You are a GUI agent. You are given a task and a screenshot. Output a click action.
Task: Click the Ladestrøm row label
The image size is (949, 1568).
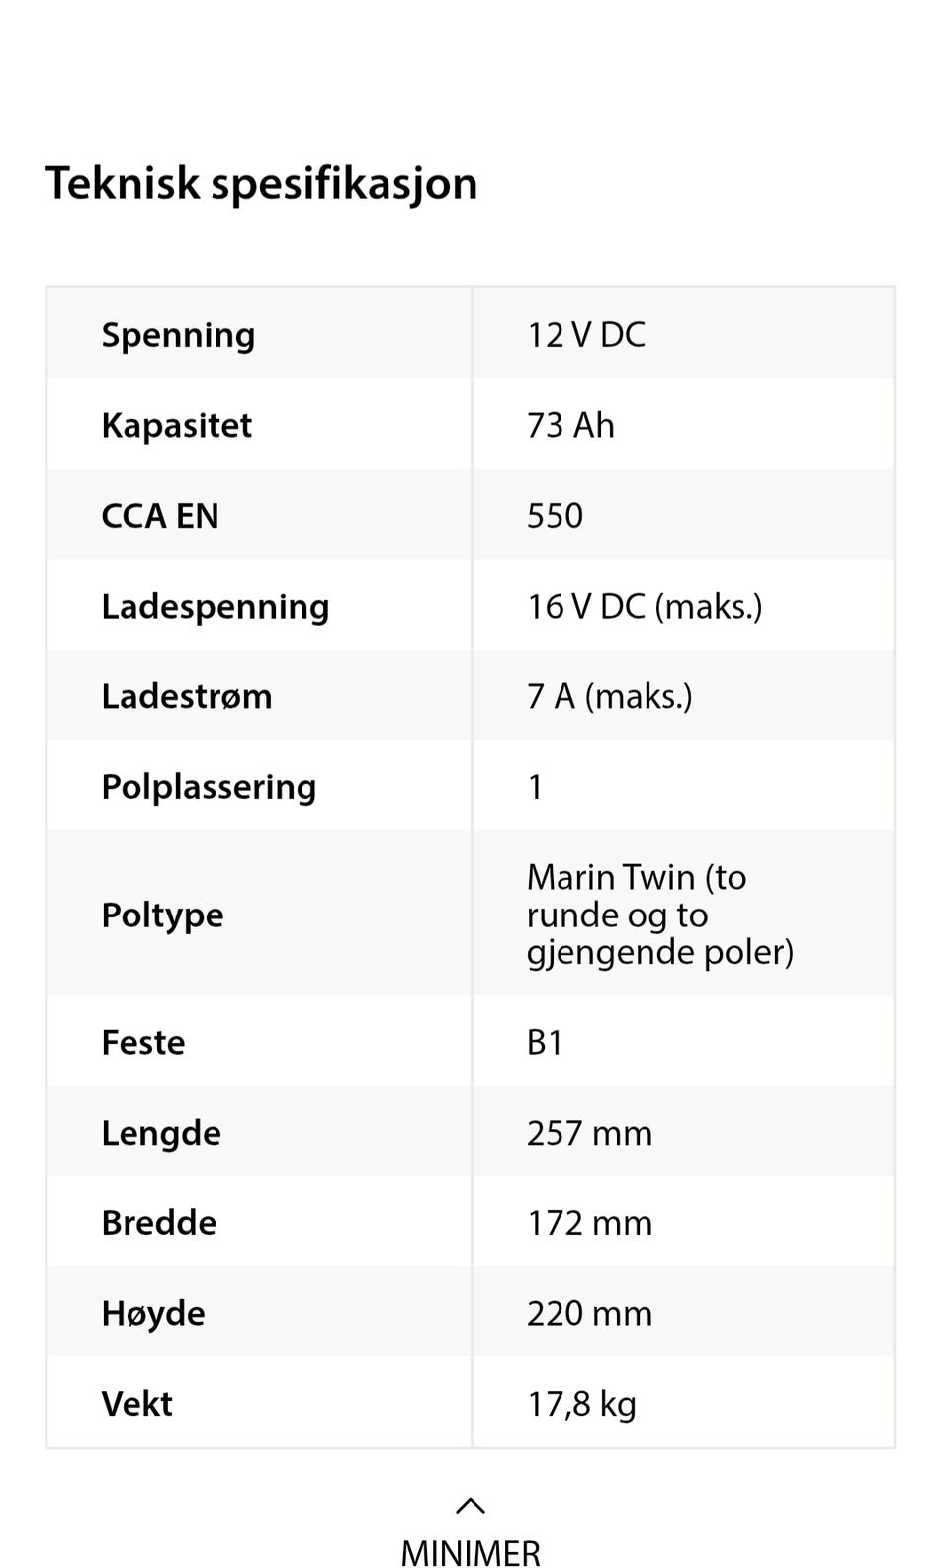187,697
